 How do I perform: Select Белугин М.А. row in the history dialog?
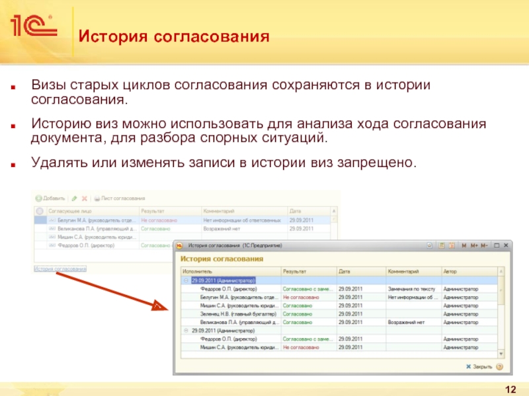[x=339, y=298]
